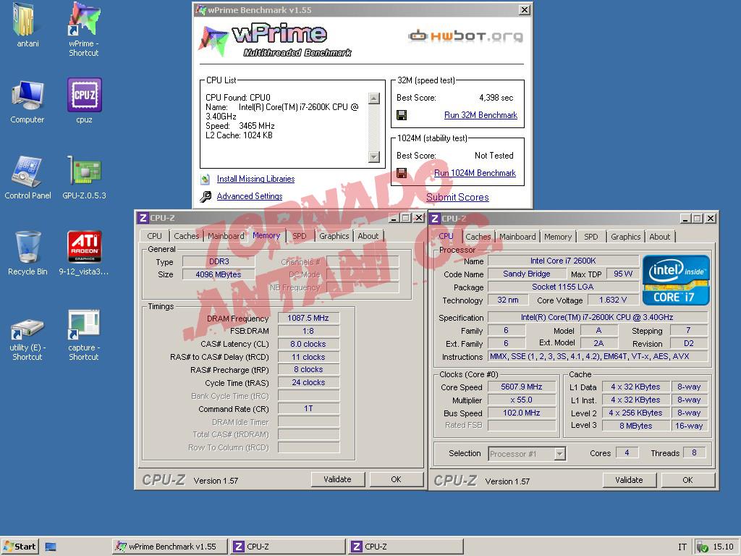This screenshot has height=556, width=741.
Task: Open SPD tab in right CPU-Z window
Action: pyautogui.click(x=590, y=237)
